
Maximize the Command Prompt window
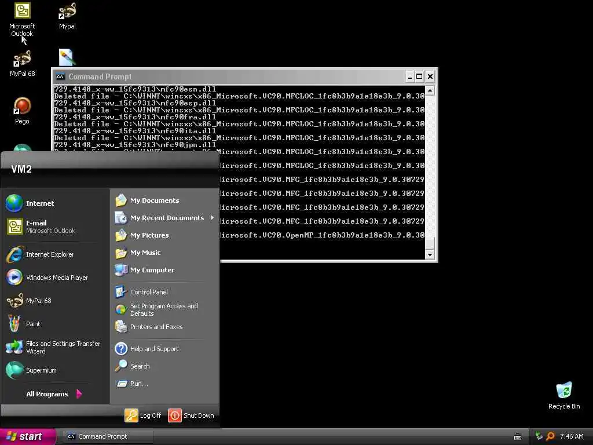coord(419,77)
